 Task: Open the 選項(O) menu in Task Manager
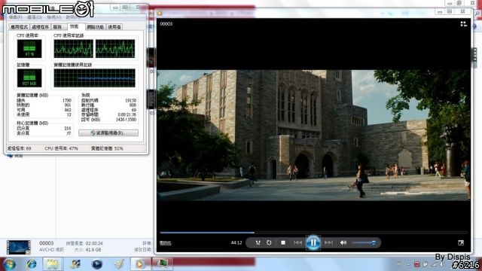click(35, 17)
